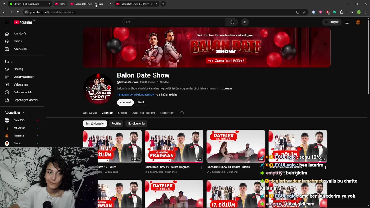The width and height of the screenshot is (370, 208).
Task: Open the 19. Bölüm Fragman thumbnail
Action: (x=174, y=146)
